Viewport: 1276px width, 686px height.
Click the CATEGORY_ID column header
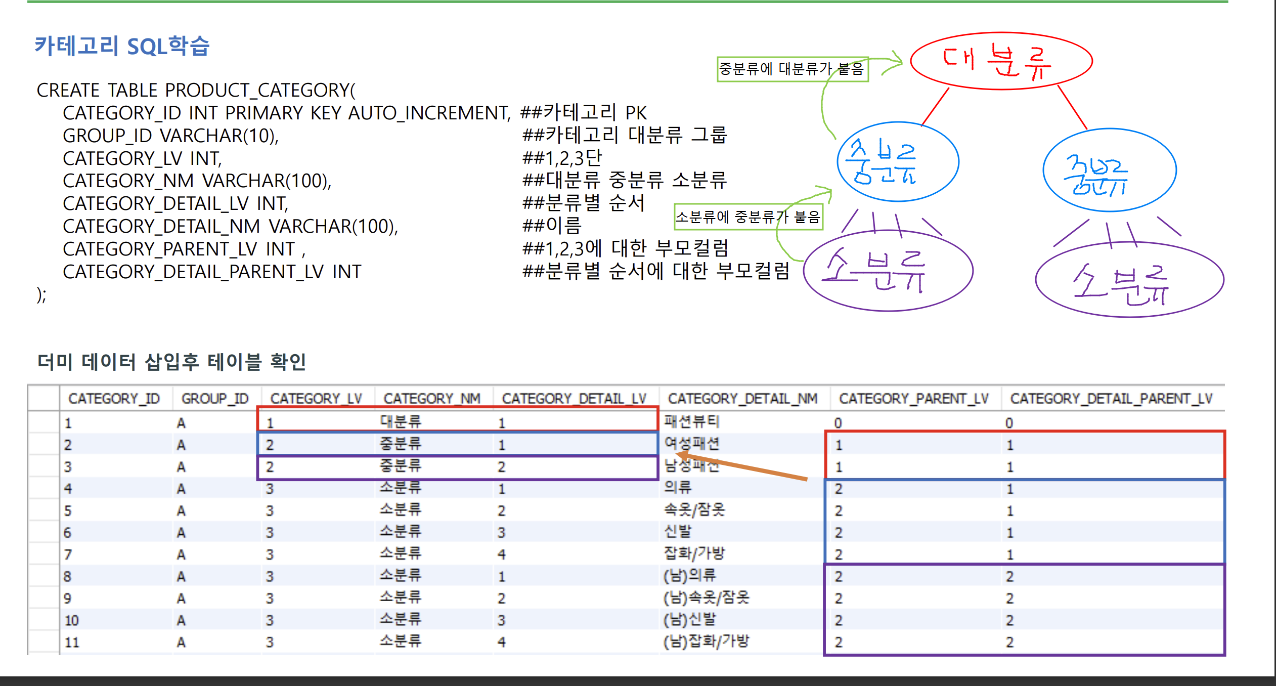pos(114,399)
